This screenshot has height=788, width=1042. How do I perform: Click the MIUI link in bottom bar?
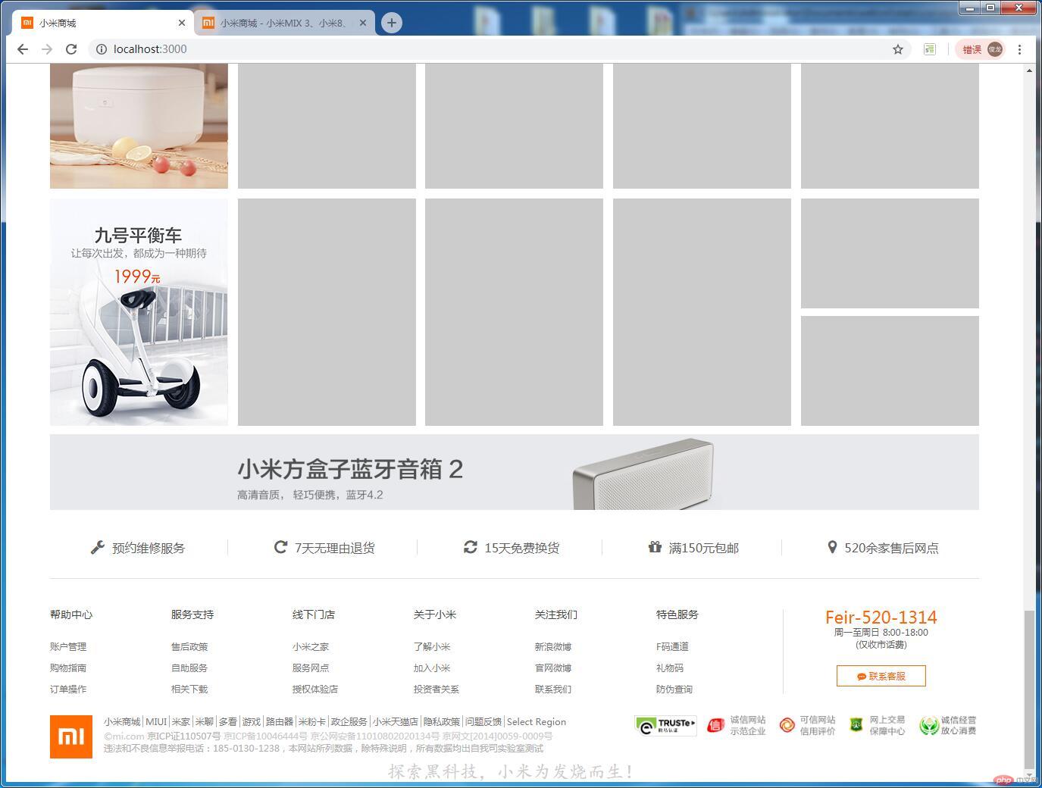[x=156, y=722]
